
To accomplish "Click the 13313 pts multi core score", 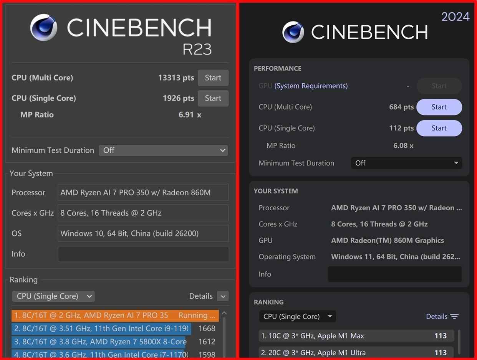I will pos(176,78).
